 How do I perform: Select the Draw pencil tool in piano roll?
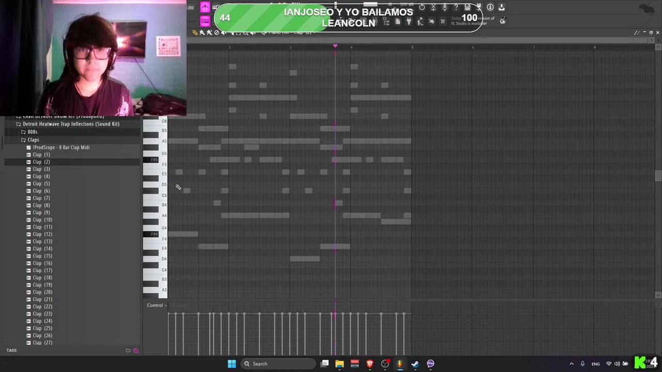(x=195, y=33)
